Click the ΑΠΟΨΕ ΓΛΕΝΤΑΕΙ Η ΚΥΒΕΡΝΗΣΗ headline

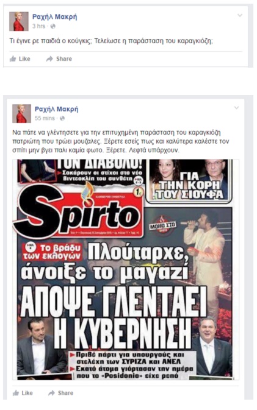(113, 317)
